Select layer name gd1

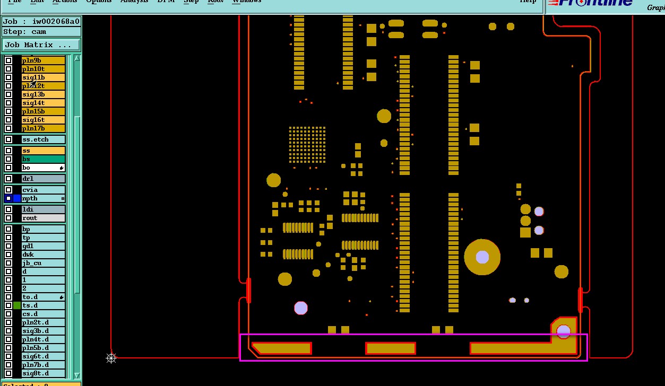click(43, 246)
